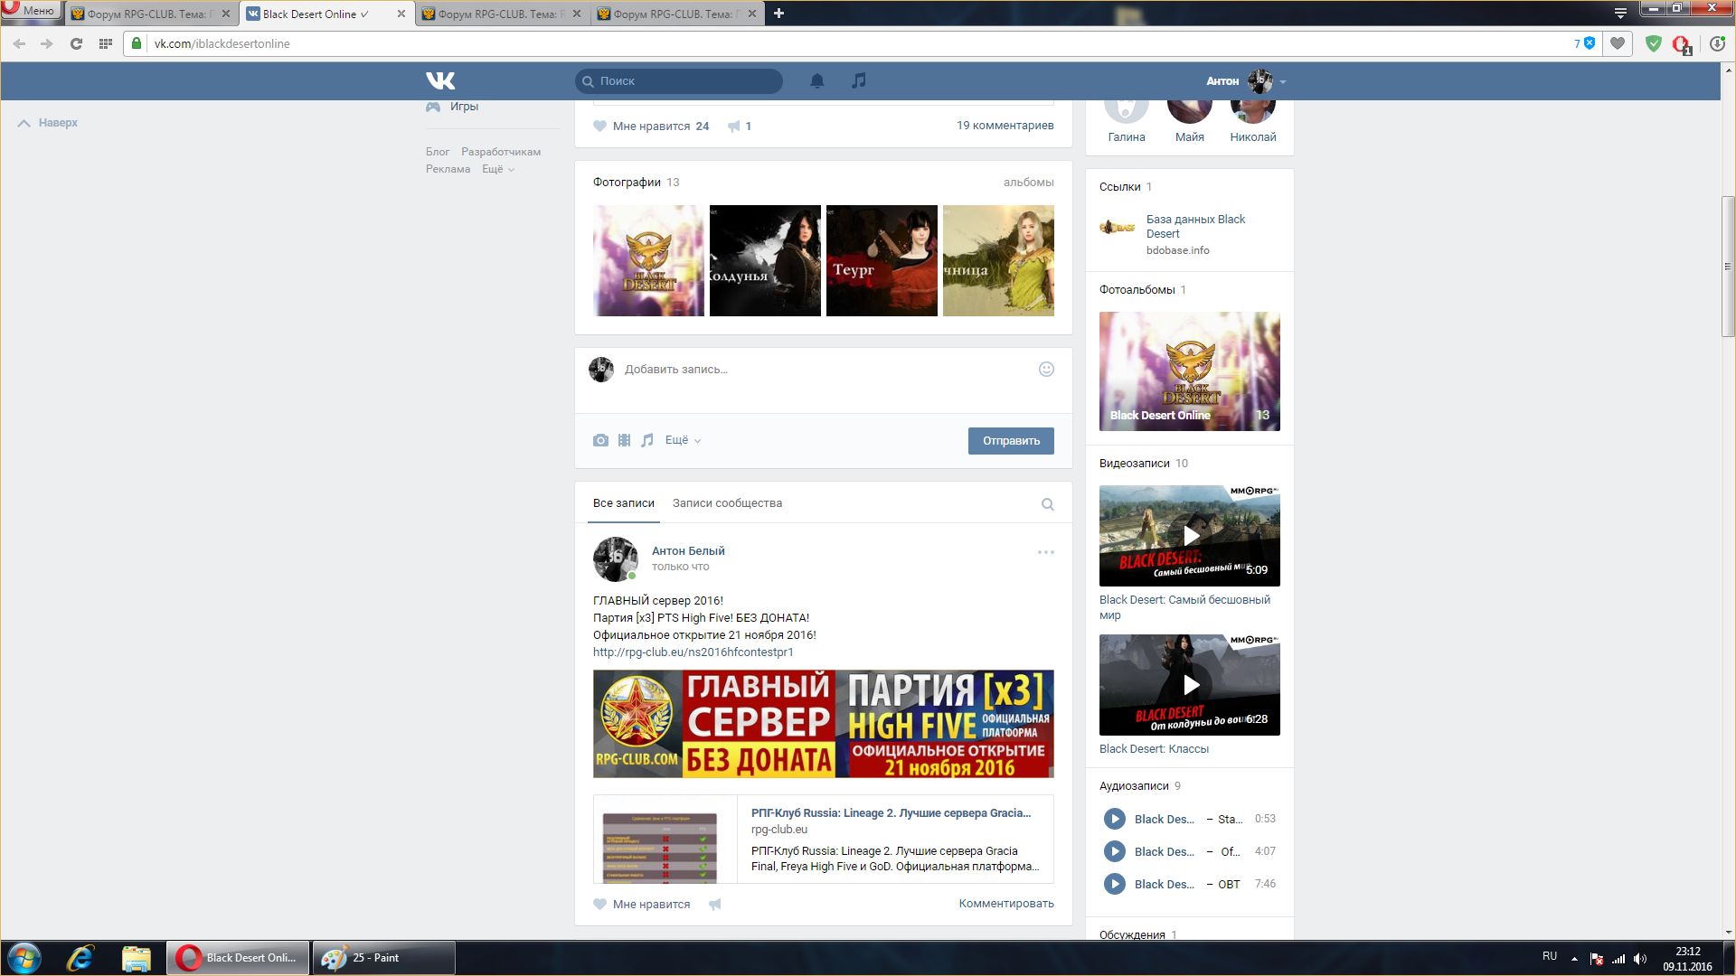Like the post with 24 likes
This screenshot has height=976, width=1736.
click(651, 127)
